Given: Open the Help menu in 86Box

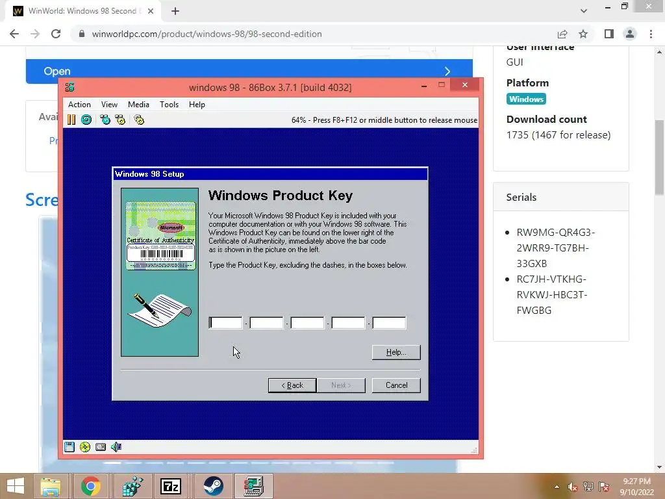Looking at the screenshot, I should 197,105.
